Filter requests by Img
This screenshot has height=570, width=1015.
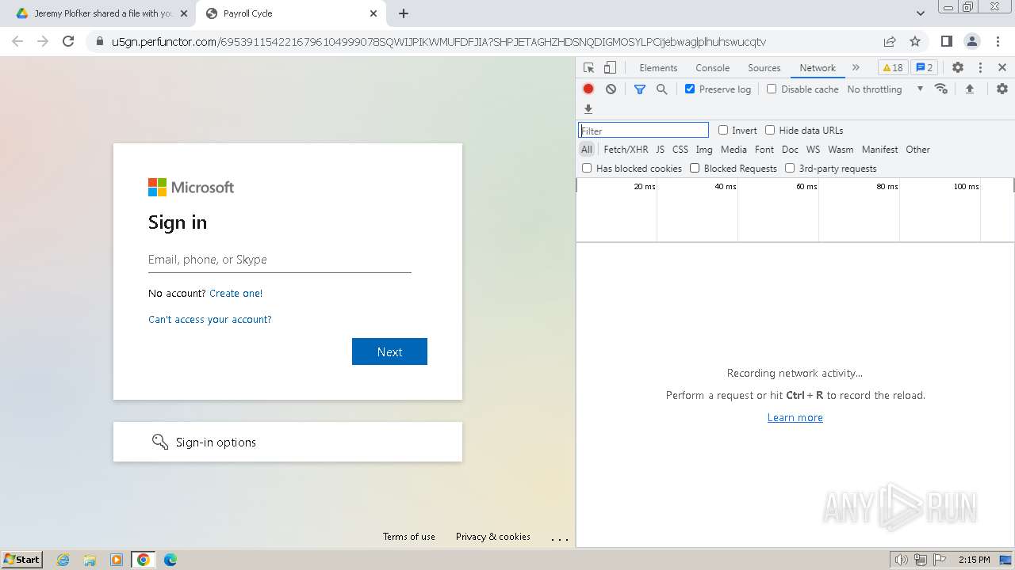click(704, 150)
